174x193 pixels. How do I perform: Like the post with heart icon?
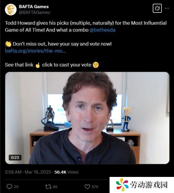[87, 187]
